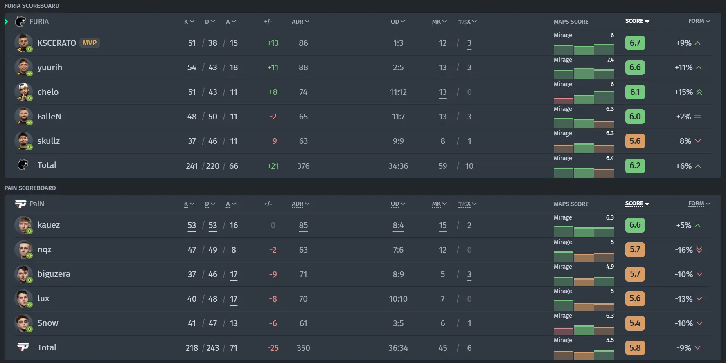
Task: Sort FURIA table by ADR column
Action: point(300,22)
